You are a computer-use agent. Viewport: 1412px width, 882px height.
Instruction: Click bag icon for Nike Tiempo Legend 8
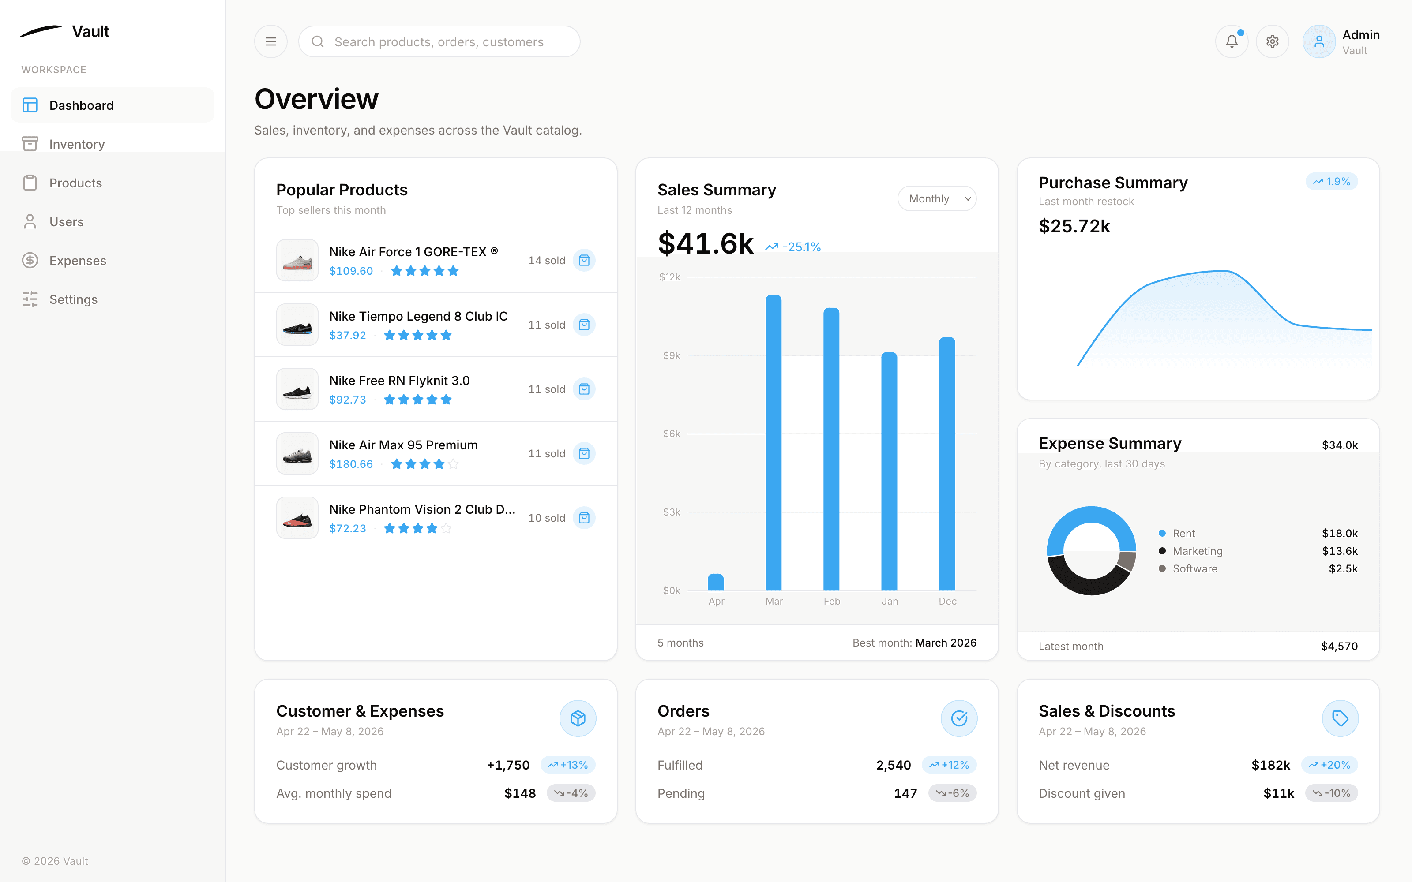pos(584,325)
